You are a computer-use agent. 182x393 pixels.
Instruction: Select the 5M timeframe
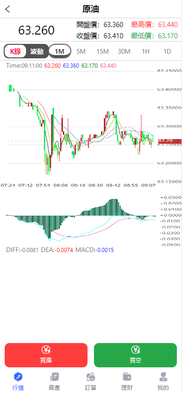[81, 52]
